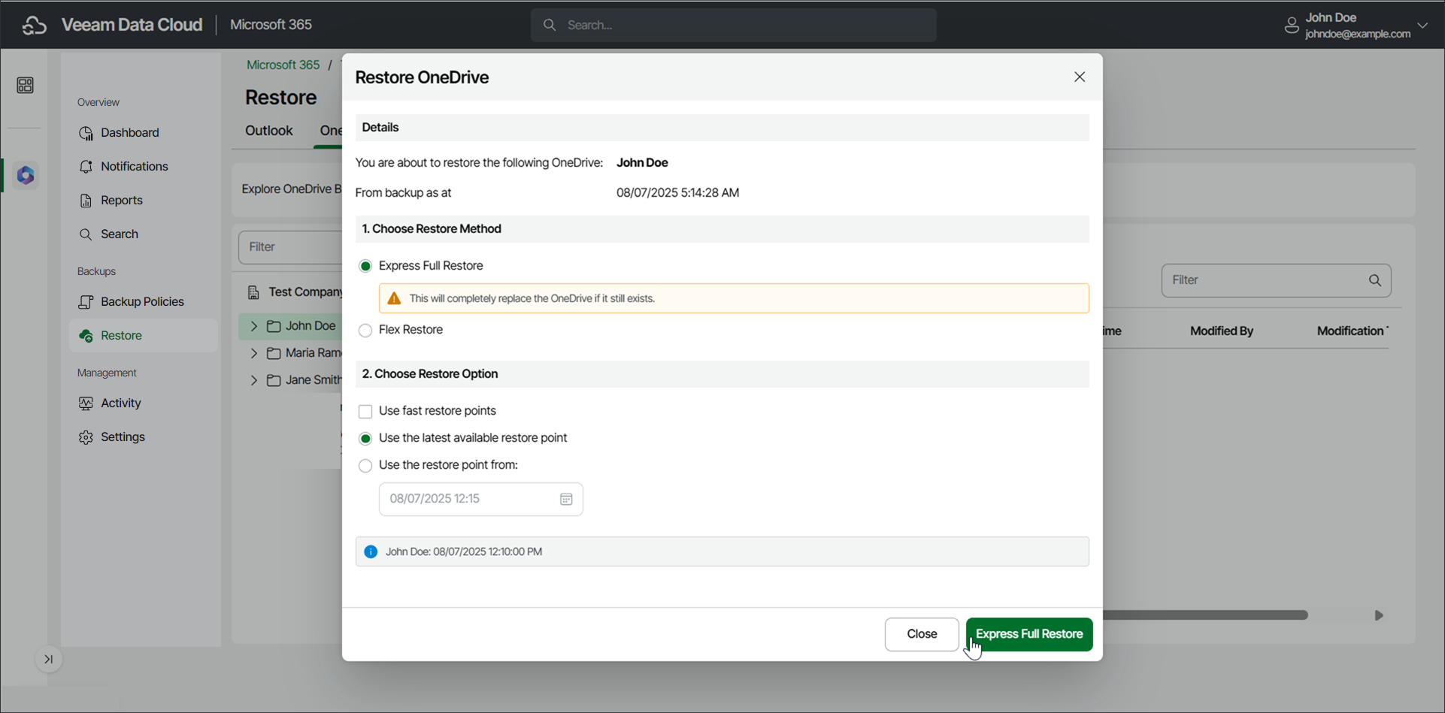
Task: Expand the Jane Smith tree node chevron
Action: pos(254,380)
